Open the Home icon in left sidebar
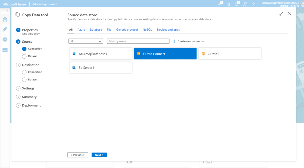The image size is (304, 168). [x=5, y=19]
